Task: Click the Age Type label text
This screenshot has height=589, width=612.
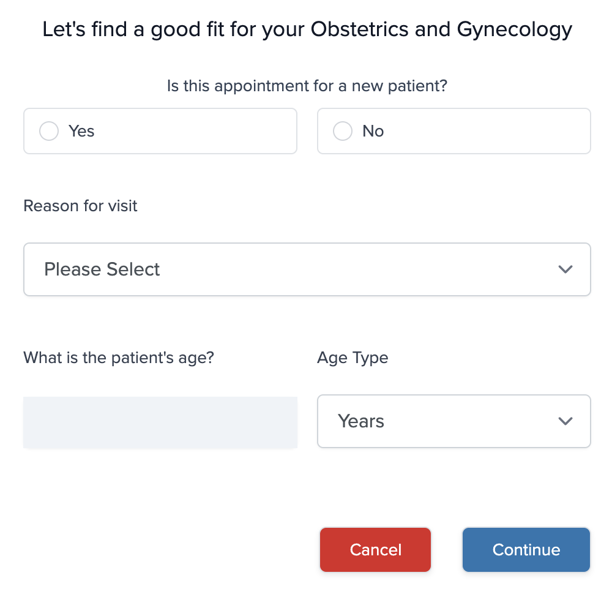Action: [353, 358]
